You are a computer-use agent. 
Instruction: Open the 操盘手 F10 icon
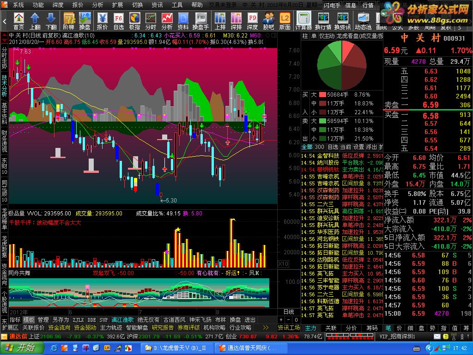pos(200,21)
